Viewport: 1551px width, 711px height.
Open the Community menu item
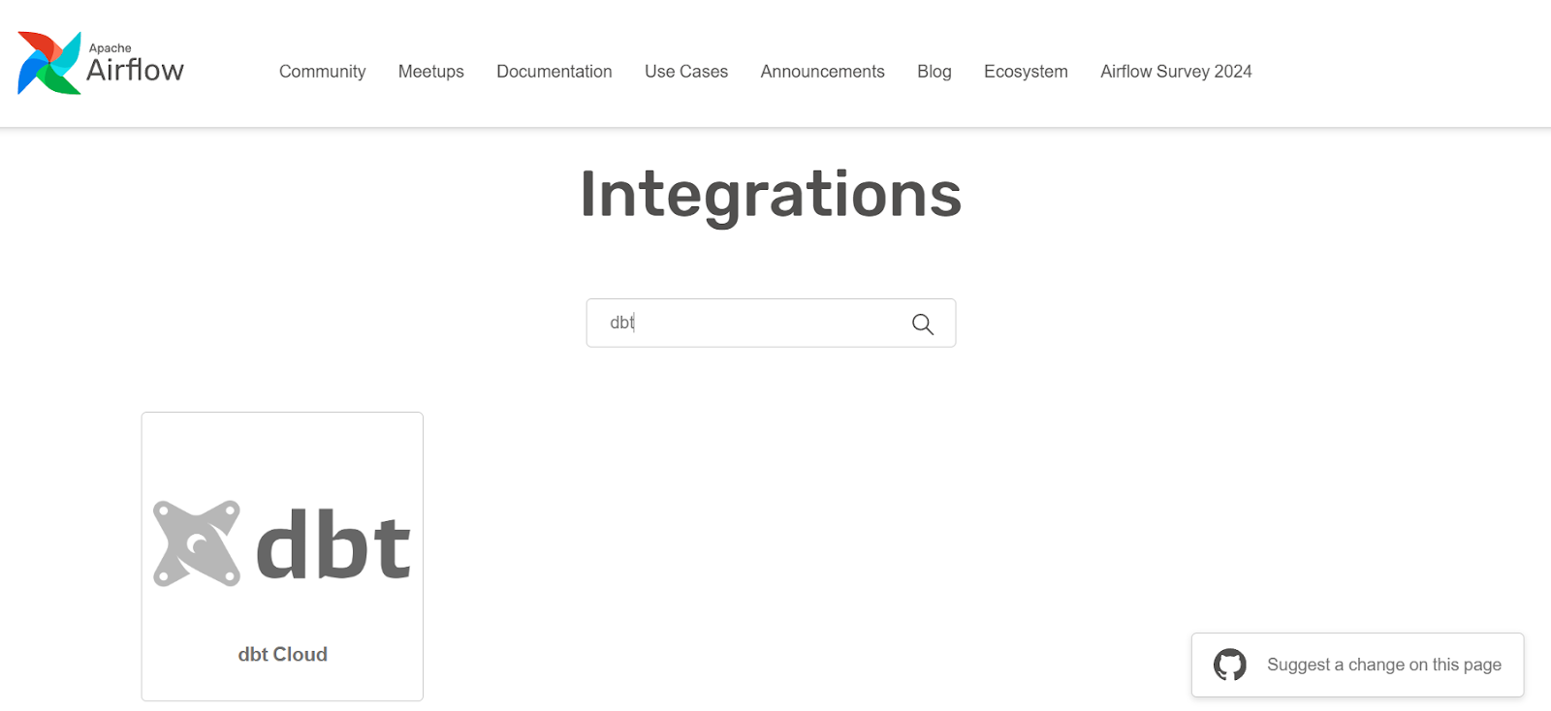(322, 72)
